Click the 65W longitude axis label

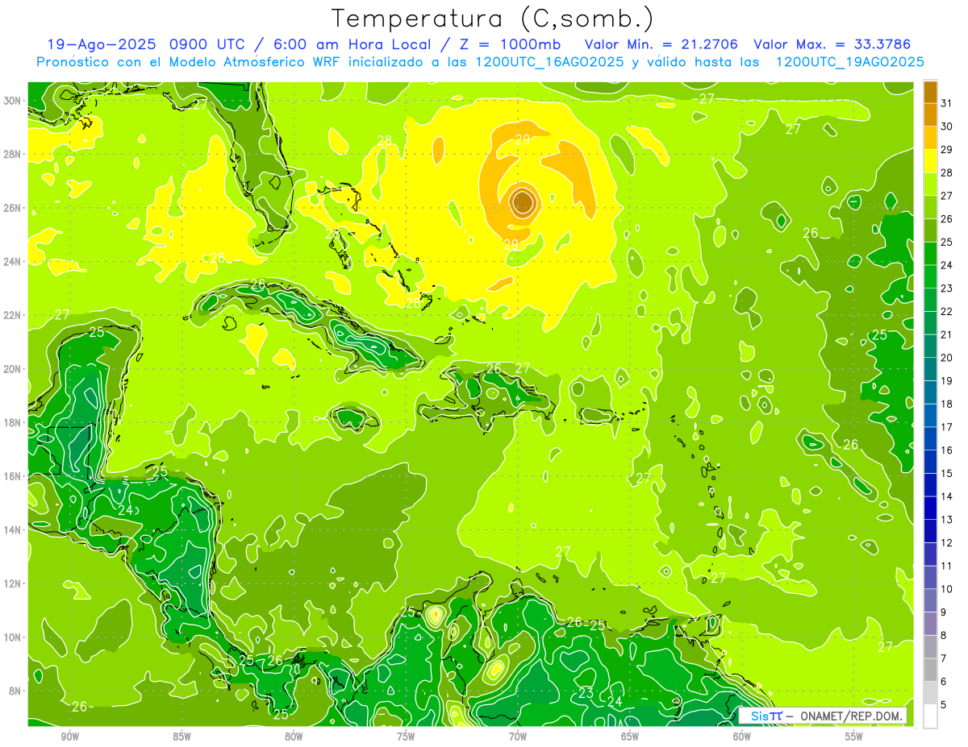point(630,737)
